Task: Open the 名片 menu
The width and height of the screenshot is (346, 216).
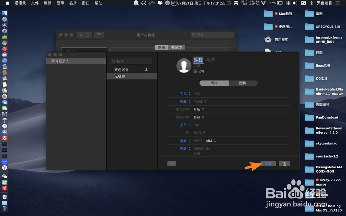Action: coord(73,3)
